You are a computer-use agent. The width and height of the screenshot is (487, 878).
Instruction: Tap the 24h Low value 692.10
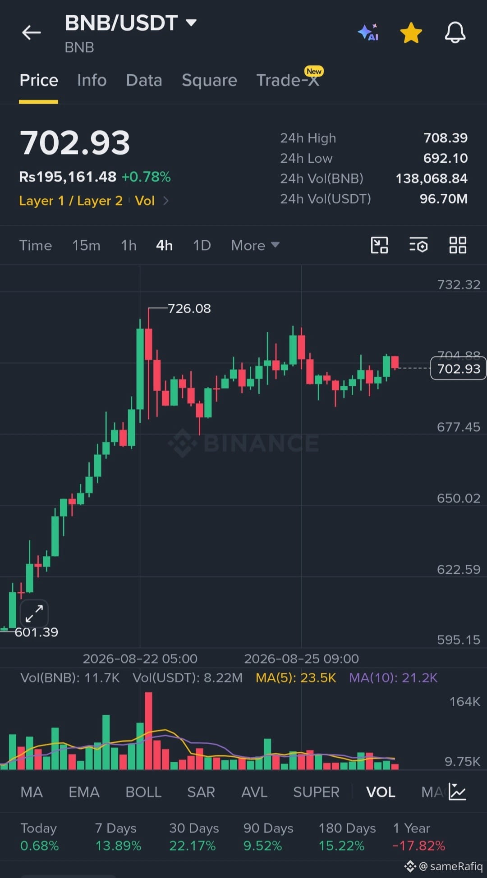[446, 158]
